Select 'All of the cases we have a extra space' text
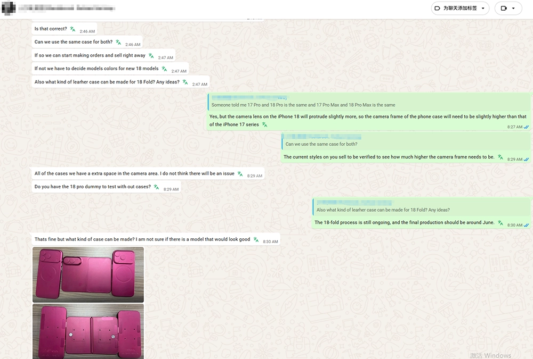533x359 pixels. point(134,173)
